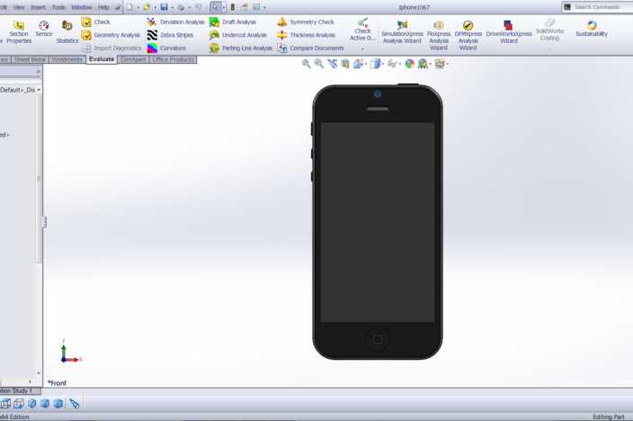The height and width of the screenshot is (421, 633).
Task: Open the View menu
Action: click(19, 7)
